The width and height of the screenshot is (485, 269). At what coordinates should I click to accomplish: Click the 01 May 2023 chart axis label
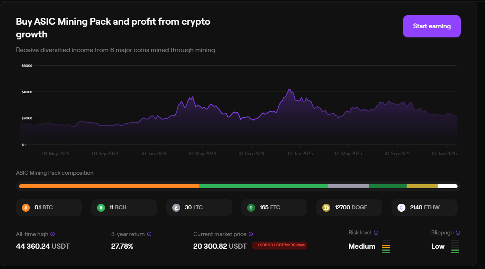[56, 154]
